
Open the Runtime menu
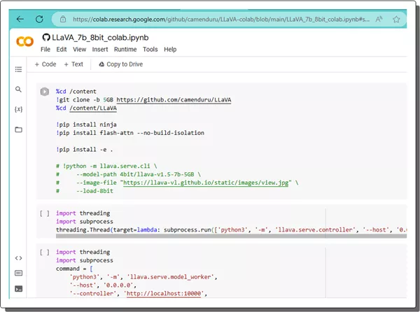tap(125, 50)
